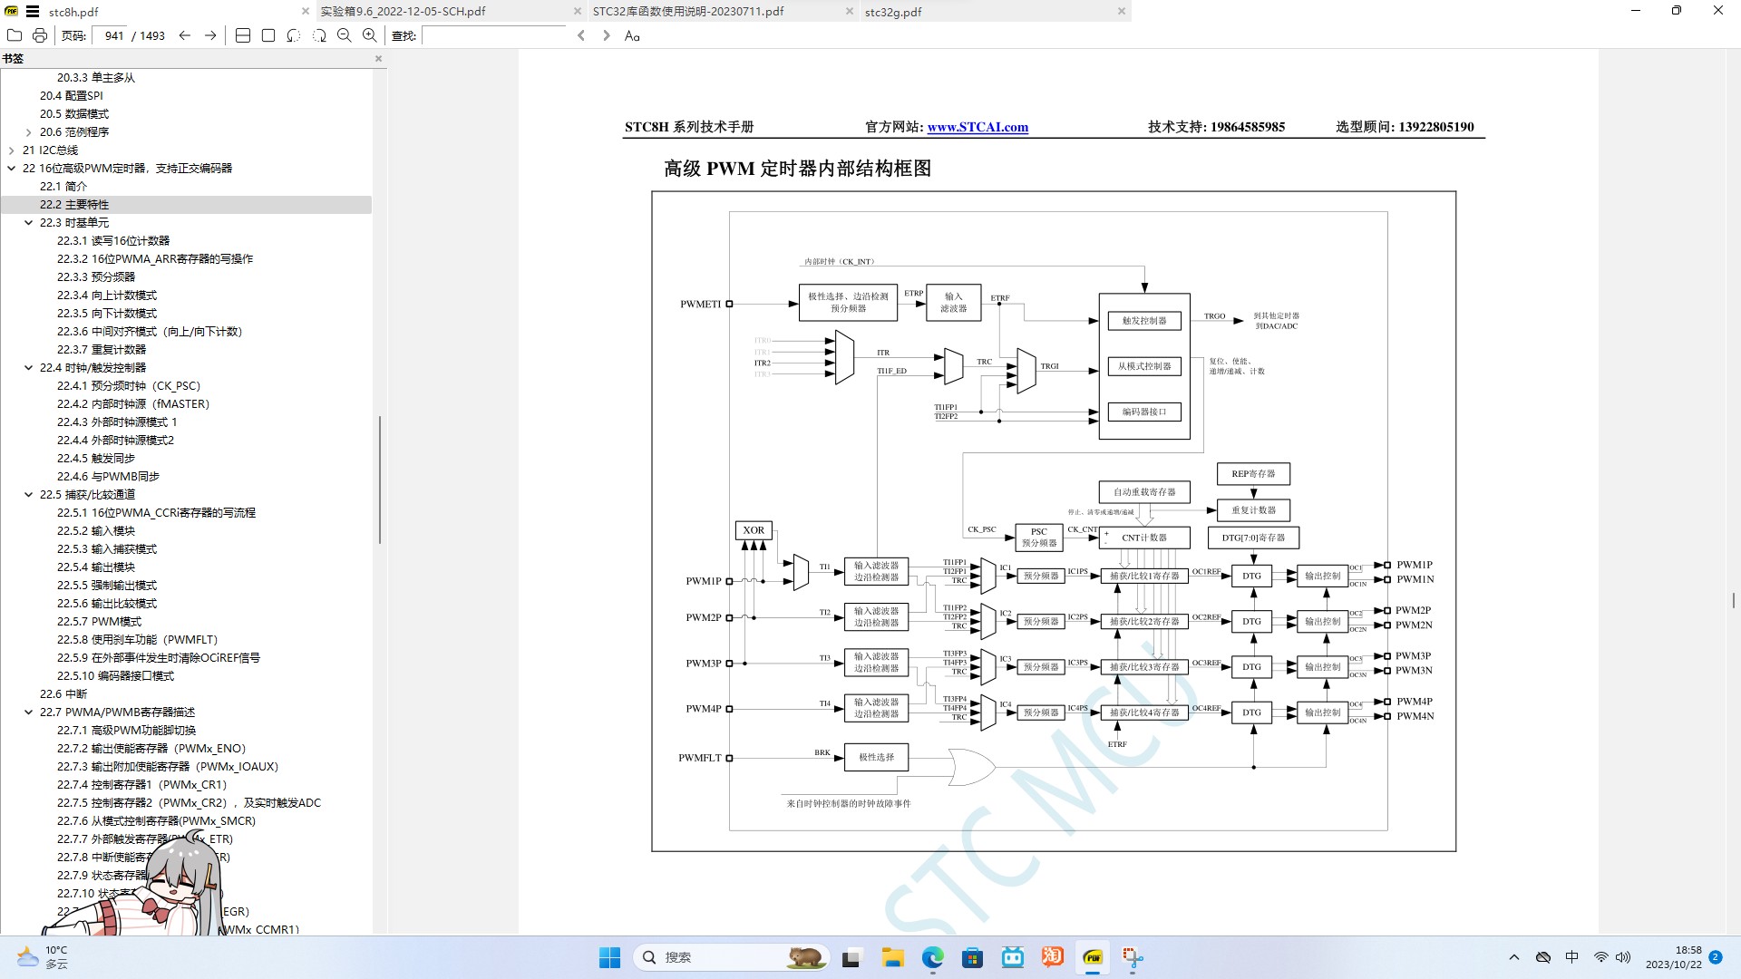Print the document with printer icon
This screenshot has width=1741, height=979.
tap(39, 35)
